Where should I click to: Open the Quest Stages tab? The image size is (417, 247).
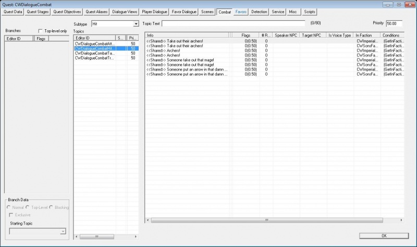click(x=38, y=11)
